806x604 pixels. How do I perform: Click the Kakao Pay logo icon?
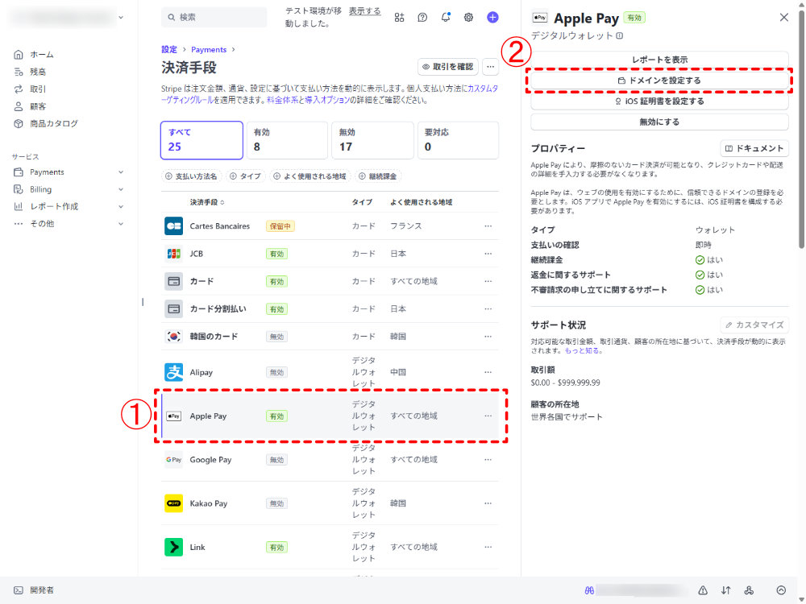pyautogui.click(x=173, y=503)
